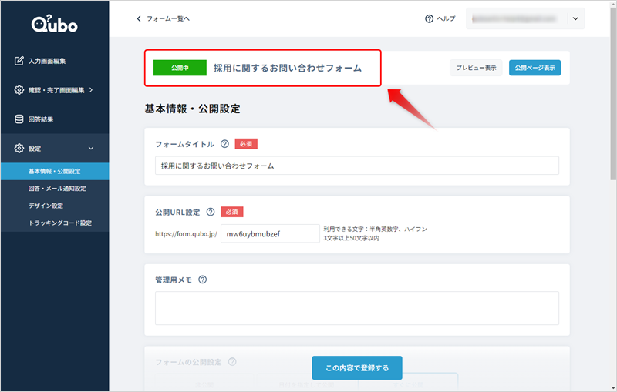The width and height of the screenshot is (617, 392).
Task: Go back via フォーム一覧へ link
Action: [x=168, y=18]
